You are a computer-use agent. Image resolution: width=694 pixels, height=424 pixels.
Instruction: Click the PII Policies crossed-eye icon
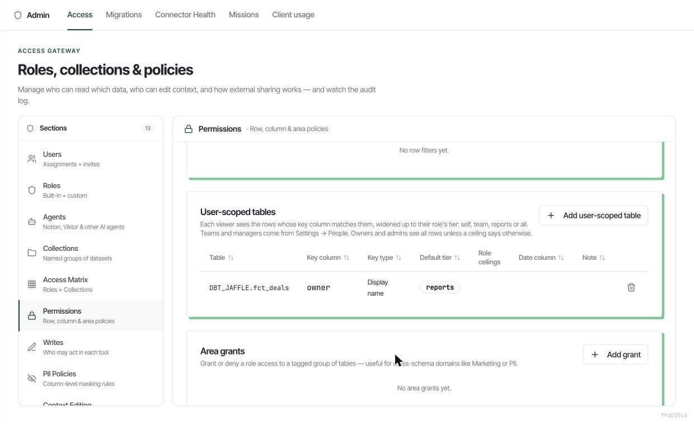[x=32, y=379]
